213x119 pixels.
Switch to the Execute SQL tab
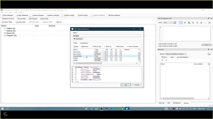click(44, 19)
